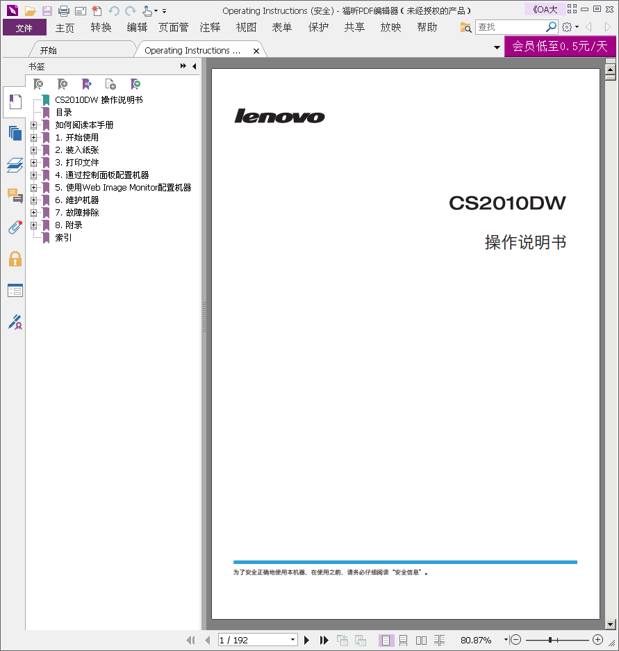This screenshot has height=651, width=619.
Task: Go to next page arrow
Action: click(306, 640)
